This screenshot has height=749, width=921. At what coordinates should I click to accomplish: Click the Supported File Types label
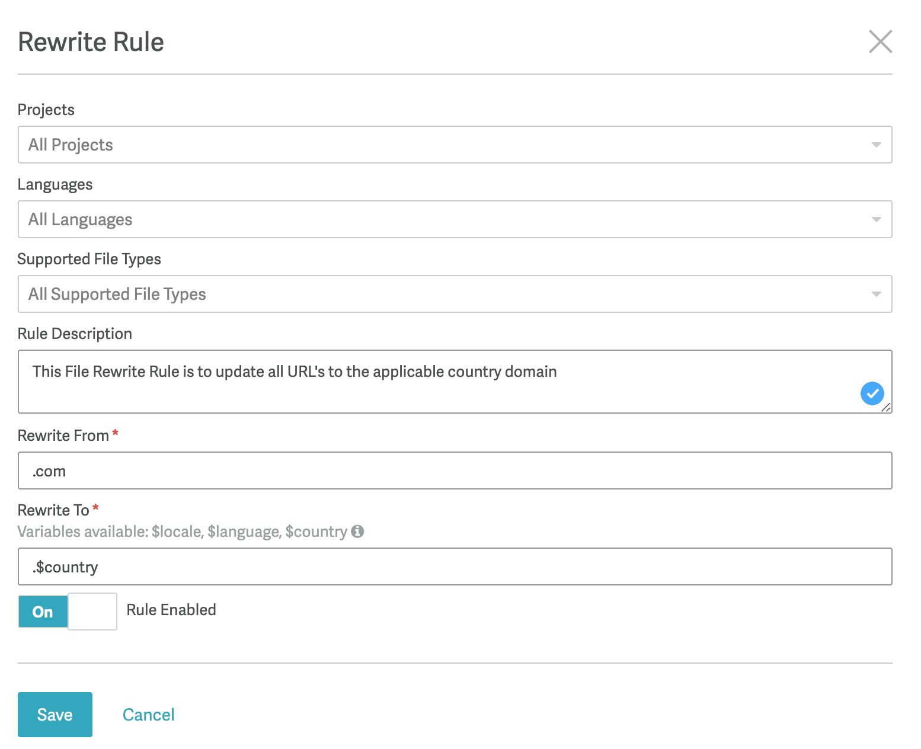pyautogui.click(x=89, y=259)
